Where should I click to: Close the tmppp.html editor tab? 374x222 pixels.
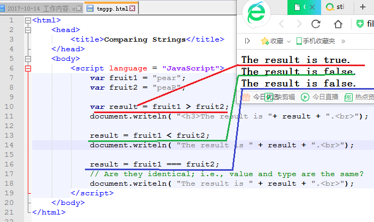click(x=133, y=9)
